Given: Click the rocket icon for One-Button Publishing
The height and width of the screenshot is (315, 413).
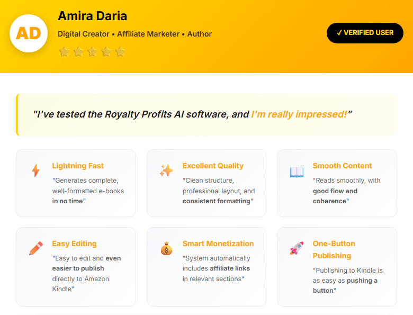Looking at the screenshot, I should [x=297, y=248].
